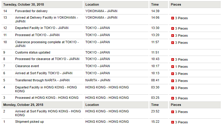Click plus icon on Processed at TOKYO row
This screenshot has width=222, height=126.
173,35
